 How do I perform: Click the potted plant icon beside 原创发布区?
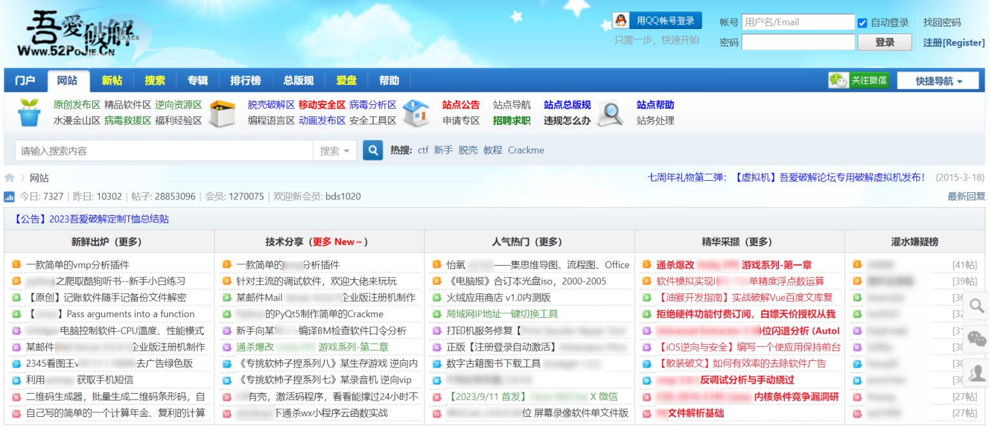pyautogui.click(x=28, y=111)
